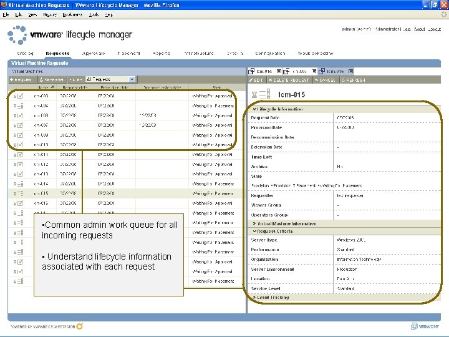Click the hourglass icon beside the lcm-015 heading
This screenshot has height=337, width=449.
click(x=254, y=95)
